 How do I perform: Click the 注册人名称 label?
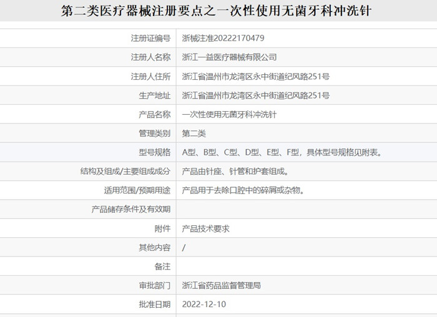[151, 57]
